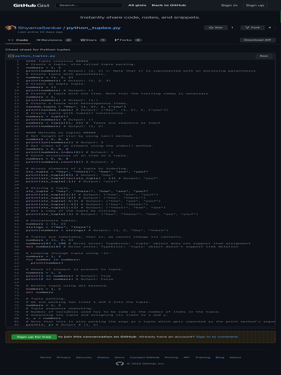Click the file code icon beside python_tuples.py
281x375 pixels.
click(x=11, y=56)
